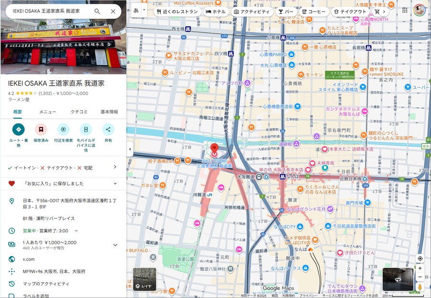431x298 pixels.
Task: Toggle the 保存済み bookmark state
Action: coord(41,130)
